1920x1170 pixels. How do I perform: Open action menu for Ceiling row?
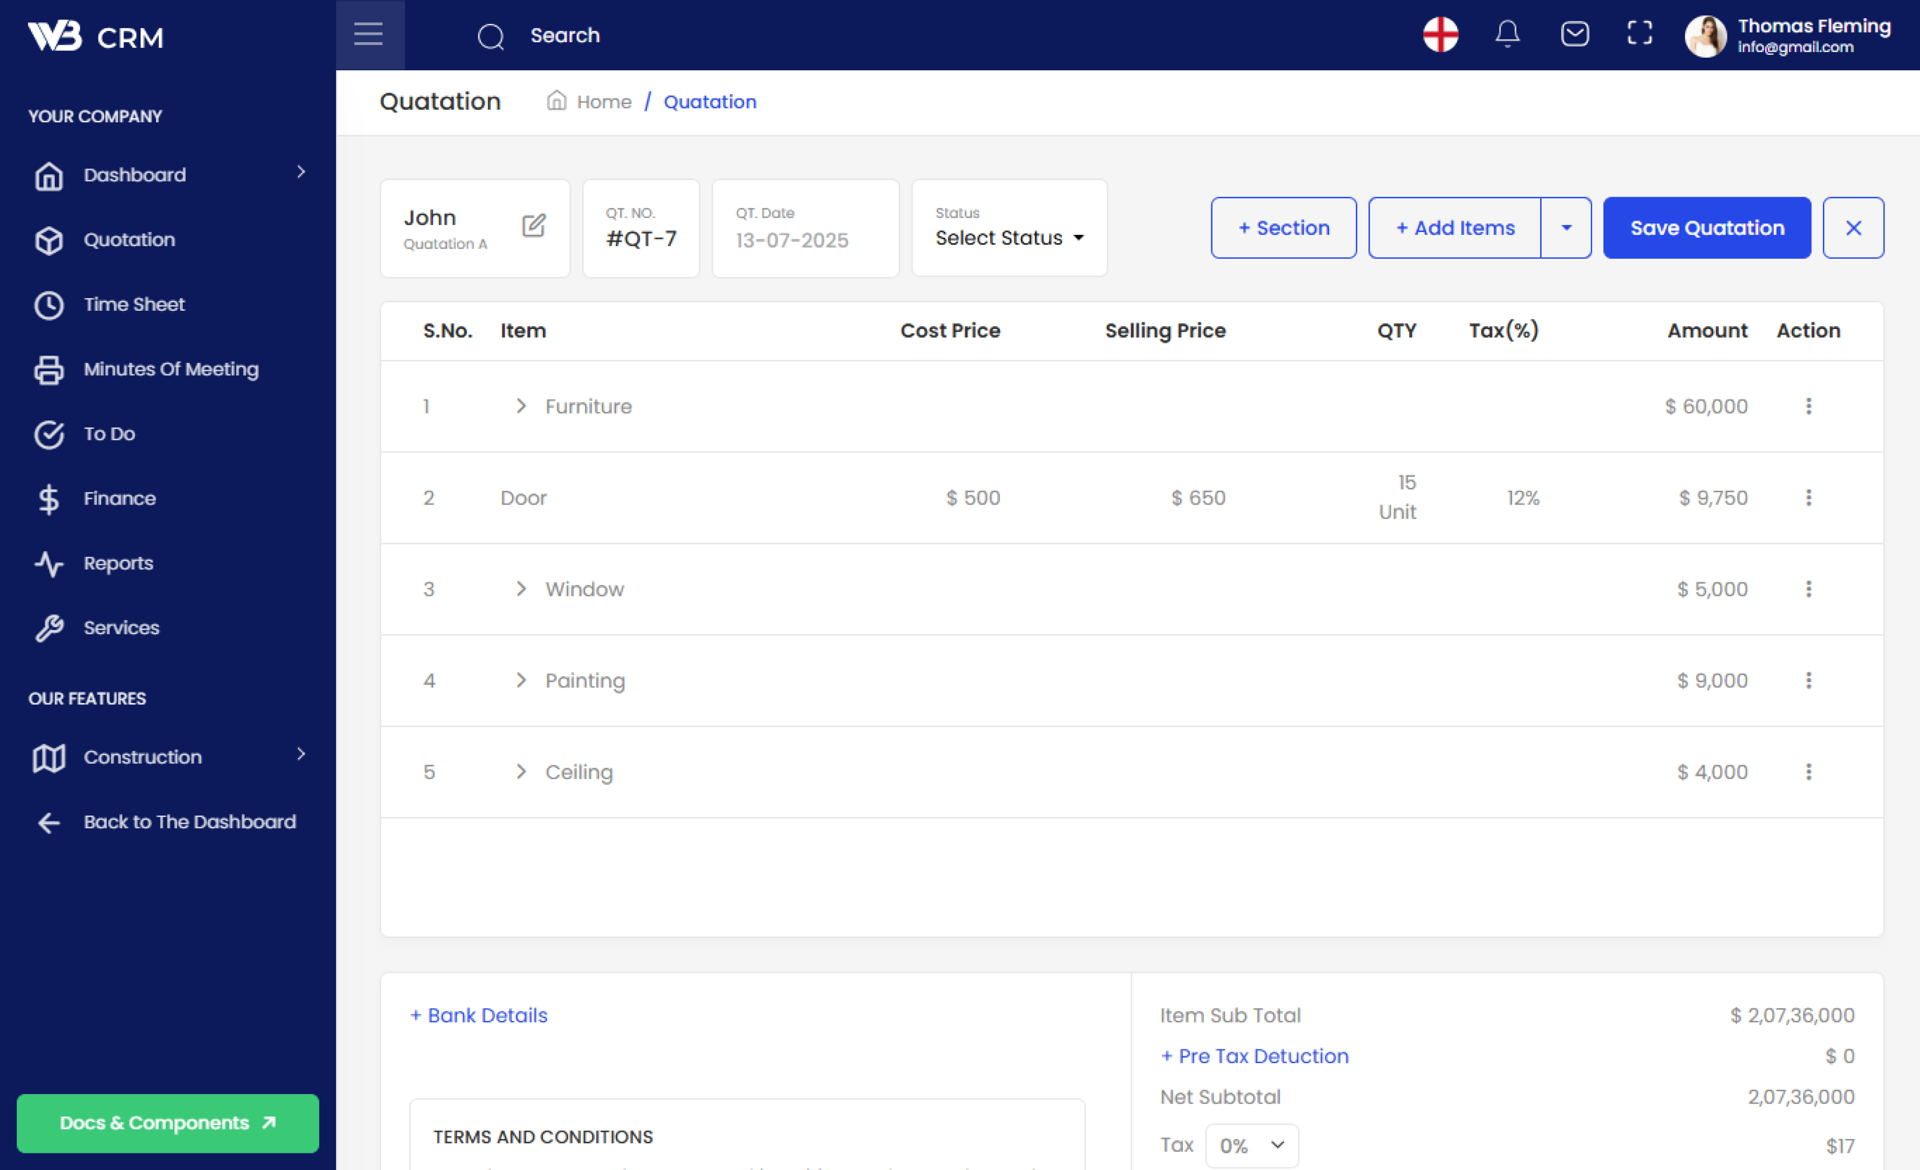click(1808, 772)
